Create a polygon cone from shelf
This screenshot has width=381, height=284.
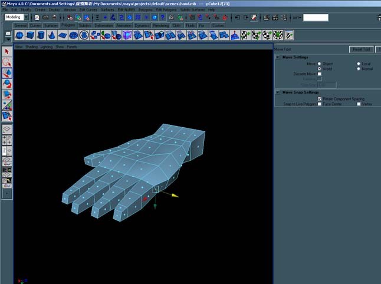(x=51, y=35)
